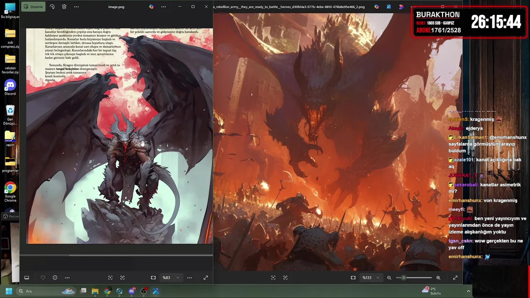Open more options beside the trash icon
Image resolution: width=530 pixels, height=298 pixels.
click(76, 7)
